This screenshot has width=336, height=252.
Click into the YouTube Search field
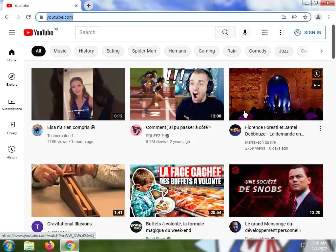pyautogui.click(x=145, y=32)
